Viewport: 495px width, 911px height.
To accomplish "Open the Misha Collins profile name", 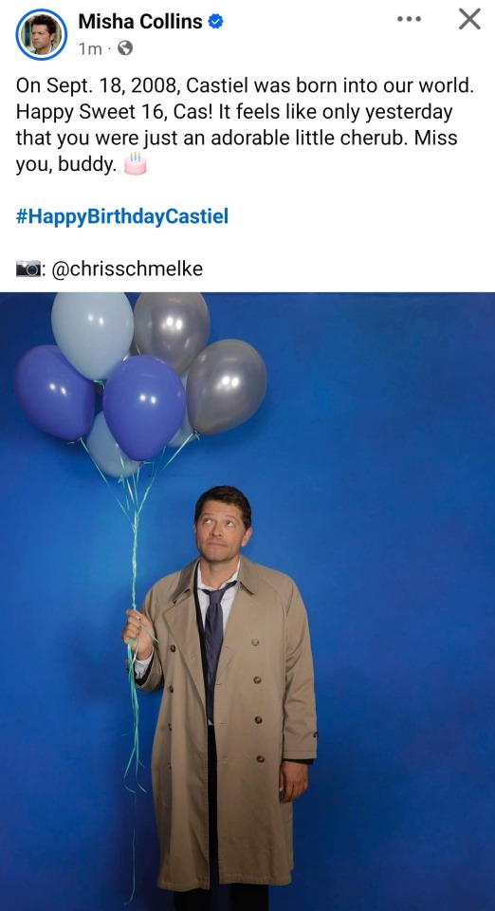I will point(139,22).
